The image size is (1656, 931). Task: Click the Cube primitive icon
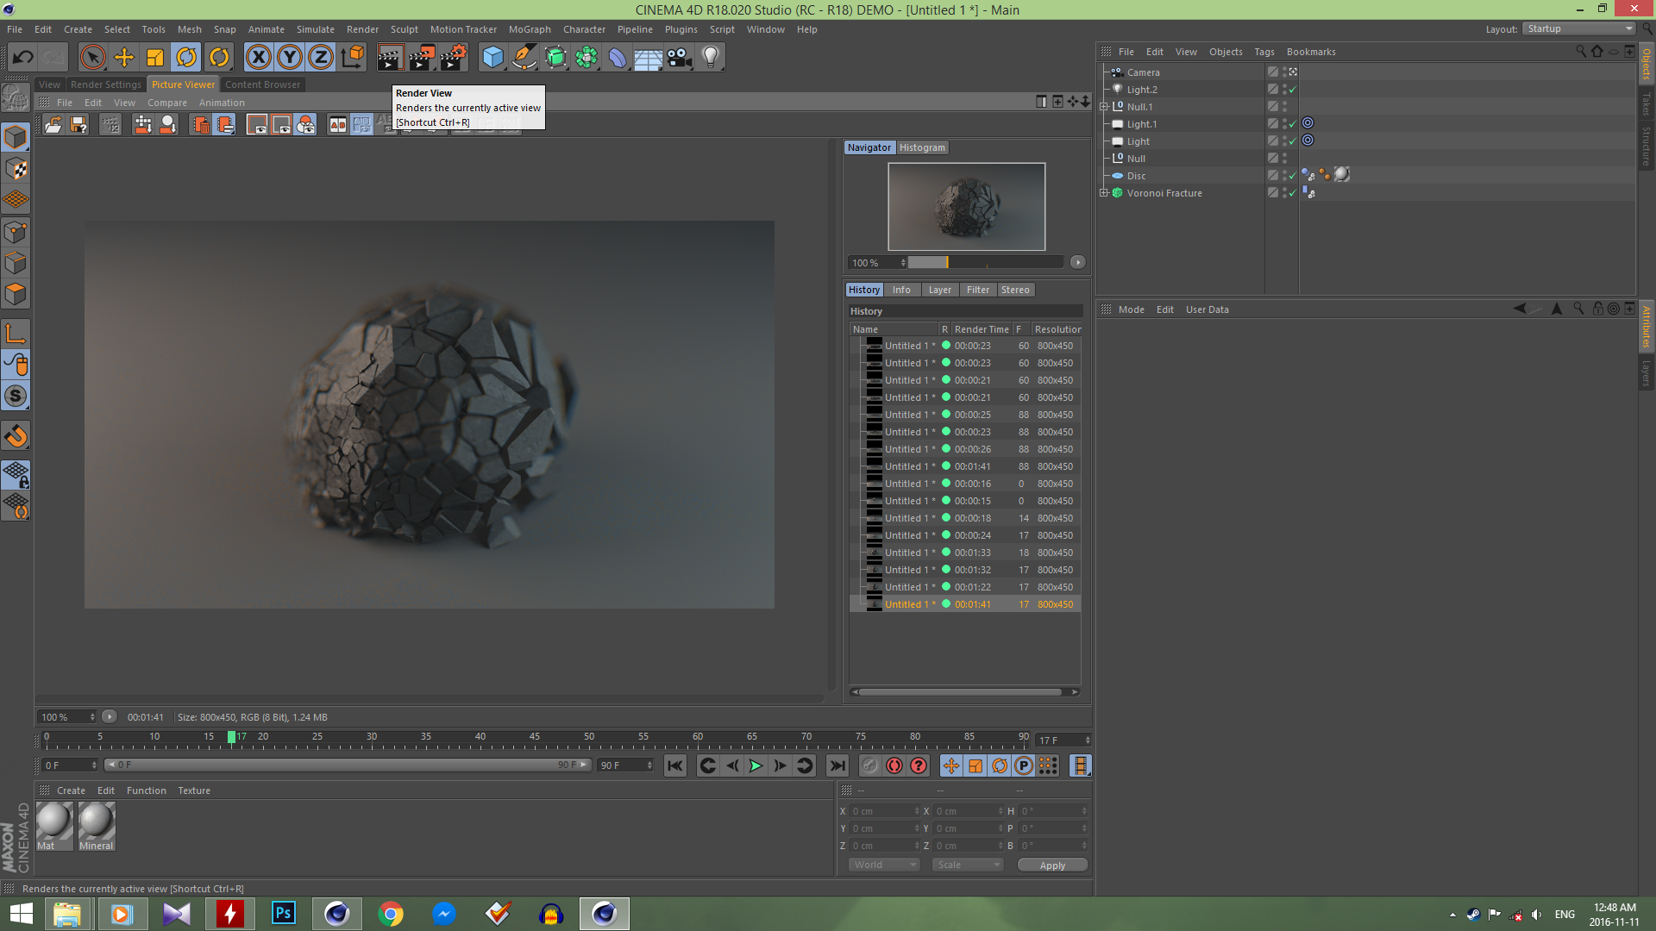[492, 57]
